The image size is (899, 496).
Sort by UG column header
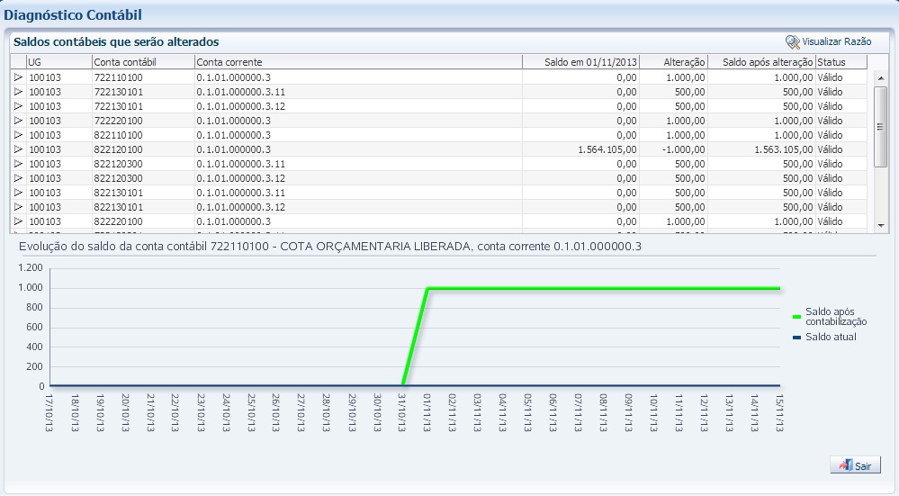click(x=58, y=62)
